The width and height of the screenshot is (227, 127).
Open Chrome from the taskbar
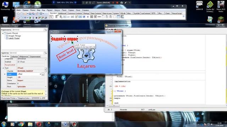tap(21, 124)
